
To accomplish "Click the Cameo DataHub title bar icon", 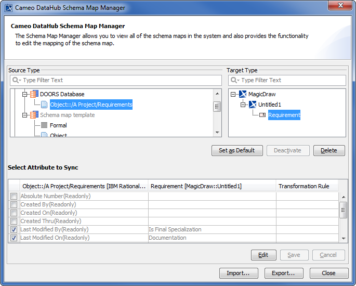I will click(x=9, y=8).
